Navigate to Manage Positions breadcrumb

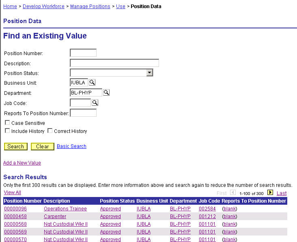[90, 6]
